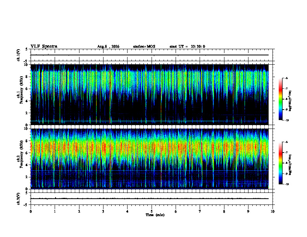307x237 pixels.
Task: Click time axis tick label "10"
Action: click(273, 211)
